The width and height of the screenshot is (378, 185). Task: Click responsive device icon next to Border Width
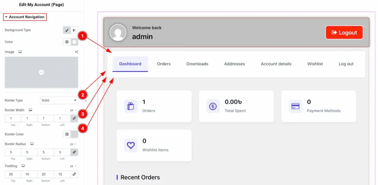pyautogui.click(x=31, y=110)
